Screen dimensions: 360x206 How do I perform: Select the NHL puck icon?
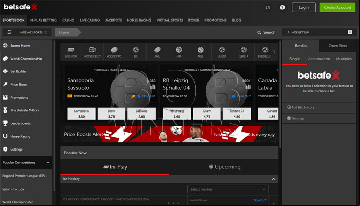[x=157, y=50]
